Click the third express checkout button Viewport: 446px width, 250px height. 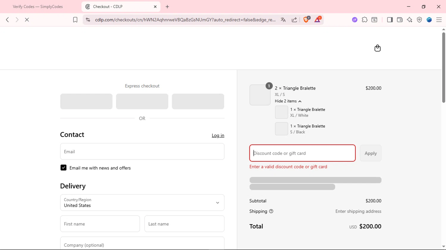(198, 101)
